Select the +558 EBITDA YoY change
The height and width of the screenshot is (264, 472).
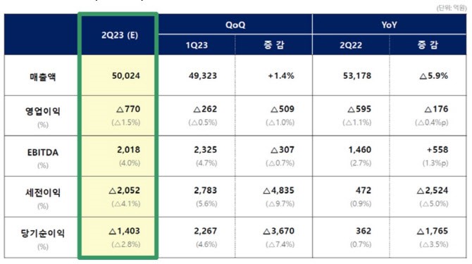437,149
